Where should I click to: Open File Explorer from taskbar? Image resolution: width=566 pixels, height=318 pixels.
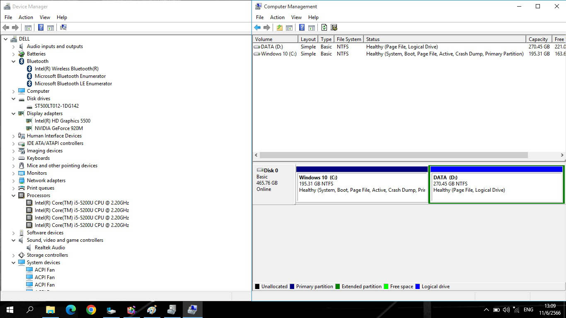pyautogui.click(x=50, y=309)
